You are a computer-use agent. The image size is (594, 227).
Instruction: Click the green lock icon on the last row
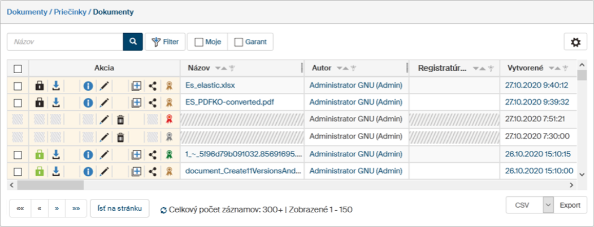click(x=39, y=171)
